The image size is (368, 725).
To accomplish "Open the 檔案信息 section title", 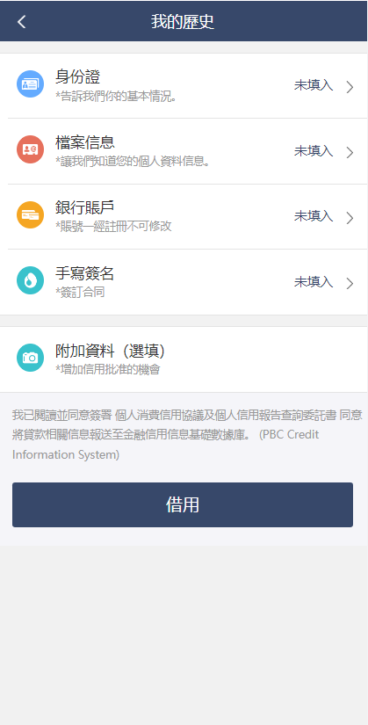I will tap(85, 142).
